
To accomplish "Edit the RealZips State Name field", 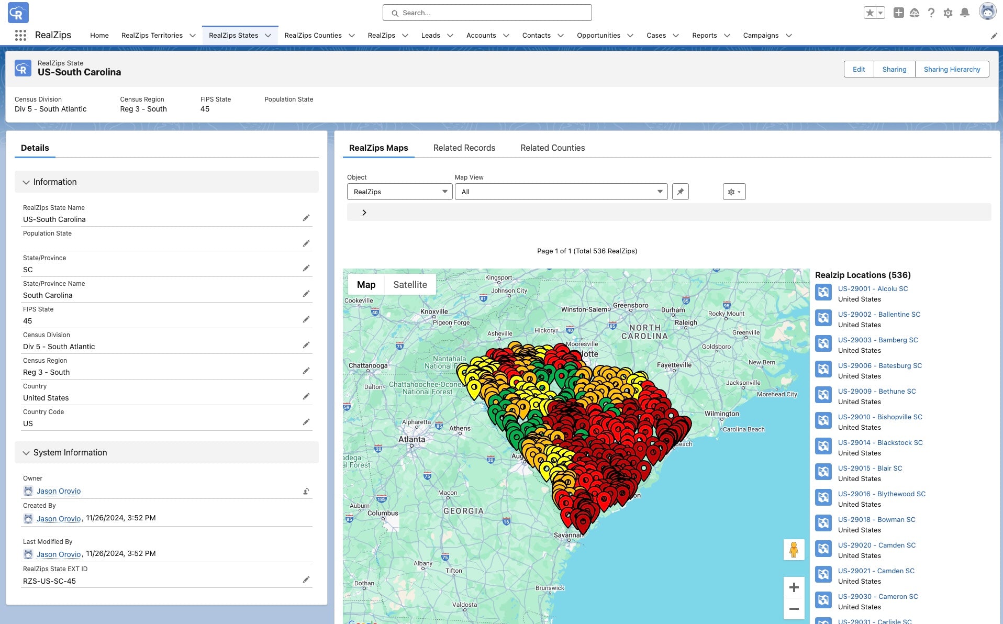I will [x=306, y=218].
